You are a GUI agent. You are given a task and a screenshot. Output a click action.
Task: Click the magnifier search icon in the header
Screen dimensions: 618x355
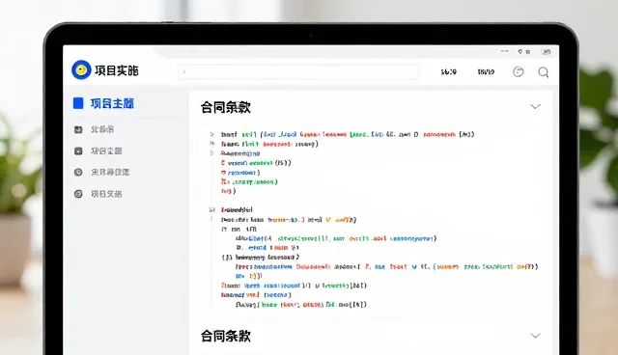tap(544, 72)
